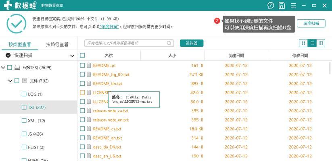This screenshot has width=332, height=161.
Task: Collapse the 快速扫描 section chevron
Action: coord(72,56)
